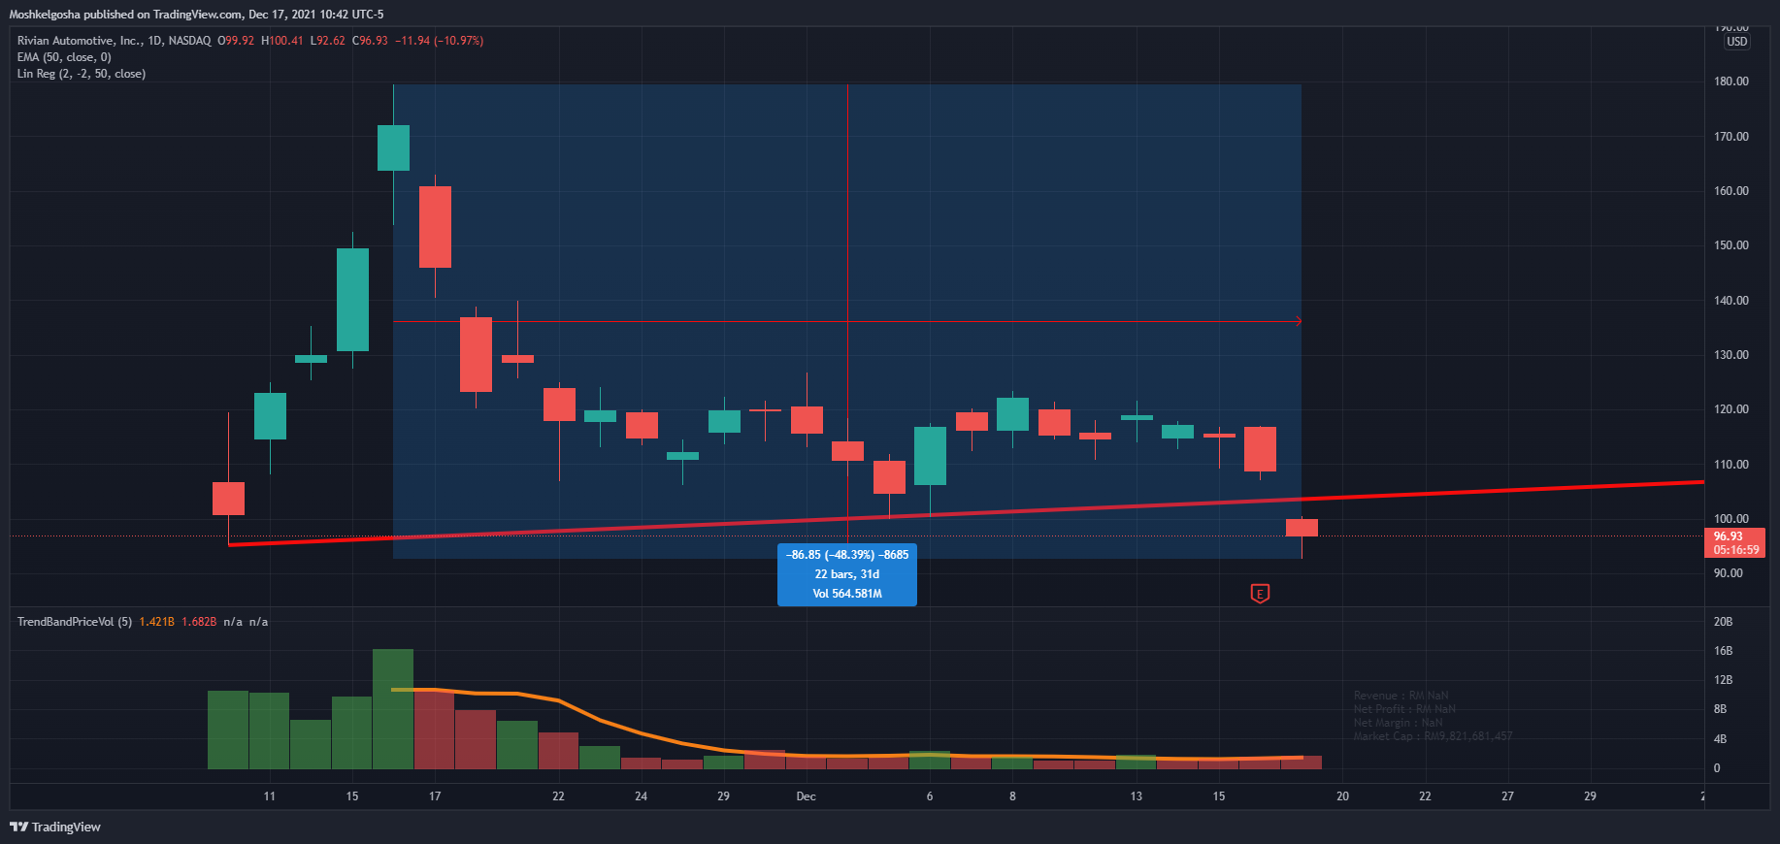The height and width of the screenshot is (844, 1780).
Task: Click the -11.94 (-10.97%) change value
Action: coord(440,41)
